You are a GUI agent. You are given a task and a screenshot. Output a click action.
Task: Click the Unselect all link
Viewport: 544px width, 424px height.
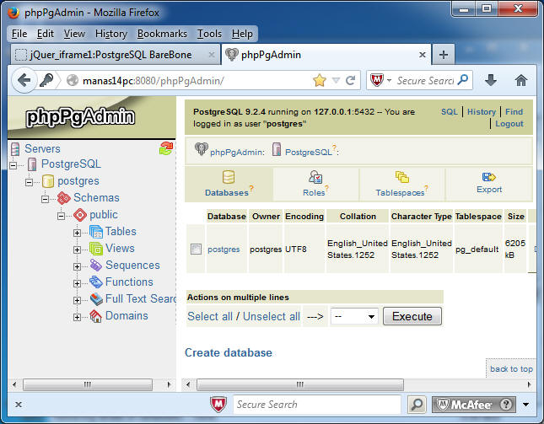click(x=272, y=316)
